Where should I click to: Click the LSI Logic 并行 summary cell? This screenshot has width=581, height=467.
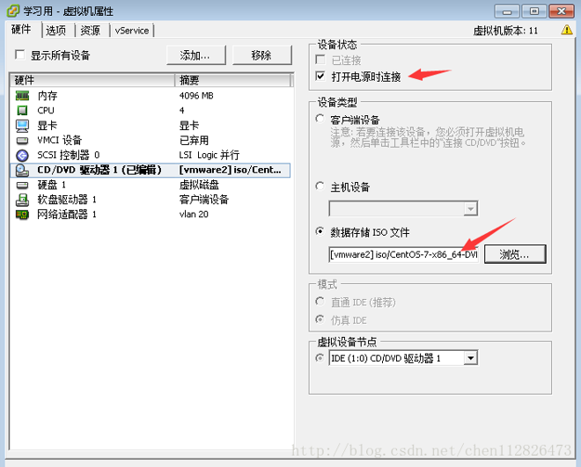(x=210, y=155)
